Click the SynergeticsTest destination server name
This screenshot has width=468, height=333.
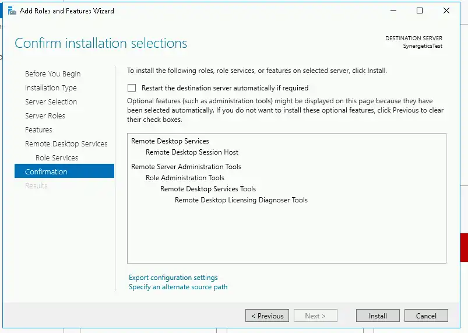pos(423,46)
